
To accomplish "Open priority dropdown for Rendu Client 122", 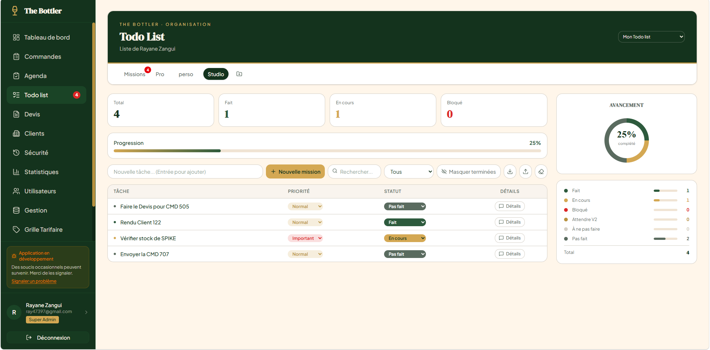I will (x=305, y=222).
